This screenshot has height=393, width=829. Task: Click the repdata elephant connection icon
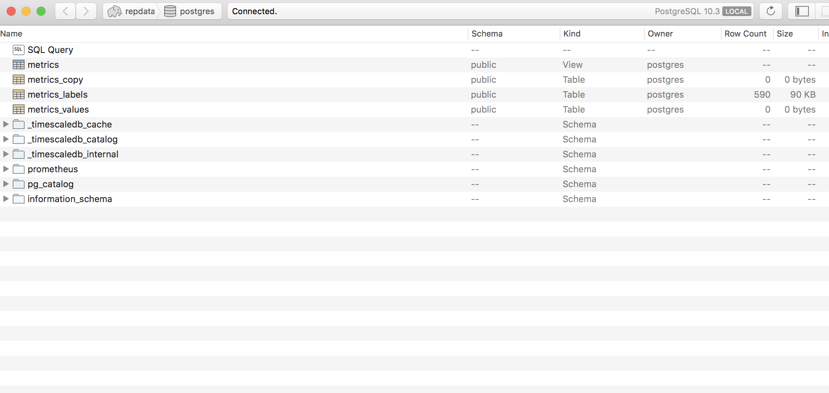point(114,11)
